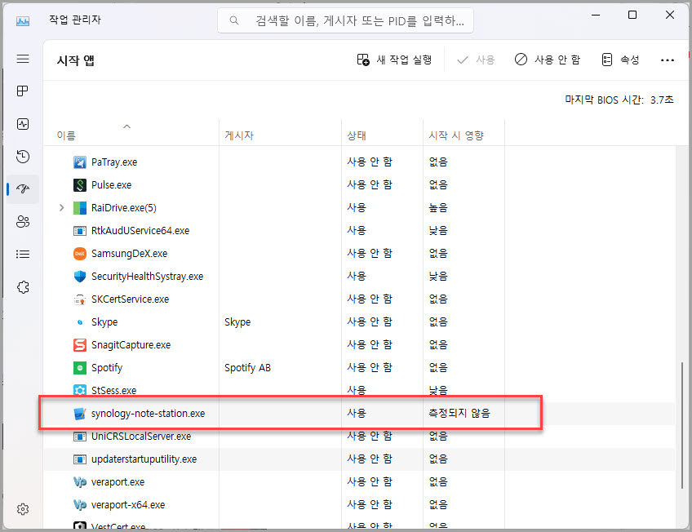This screenshot has width=692, height=532.
Task: Click the search box in title bar
Action: 345,20
